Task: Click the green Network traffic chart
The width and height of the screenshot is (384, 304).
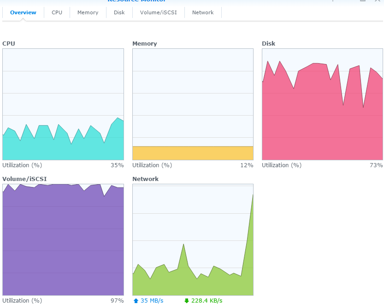Action: point(193,240)
